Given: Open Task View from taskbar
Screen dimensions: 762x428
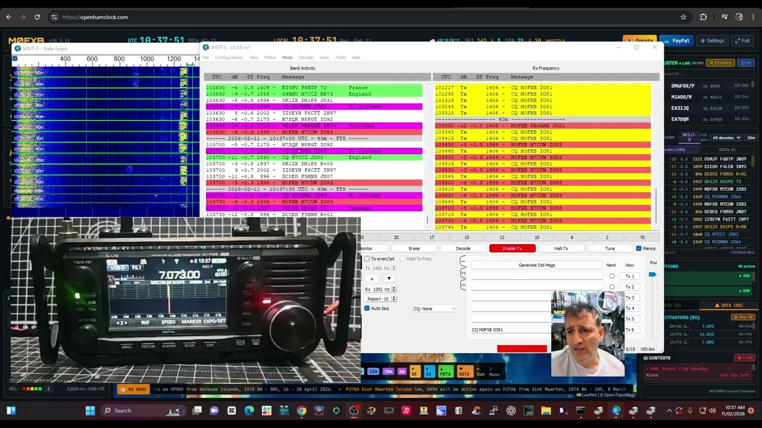Looking at the screenshot, I should pos(197,410).
